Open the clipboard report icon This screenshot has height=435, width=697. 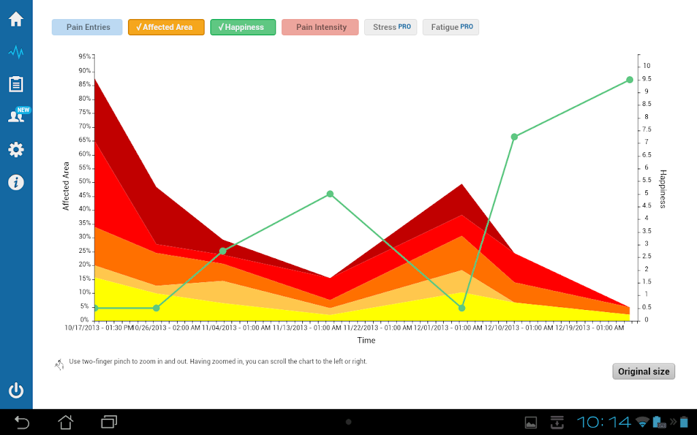click(x=16, y=84)
